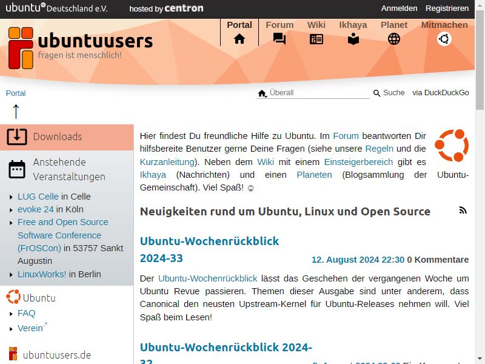Screen dimensions: 485x364
Task: Click the Downloads box icon
Action: click(17, 136)
